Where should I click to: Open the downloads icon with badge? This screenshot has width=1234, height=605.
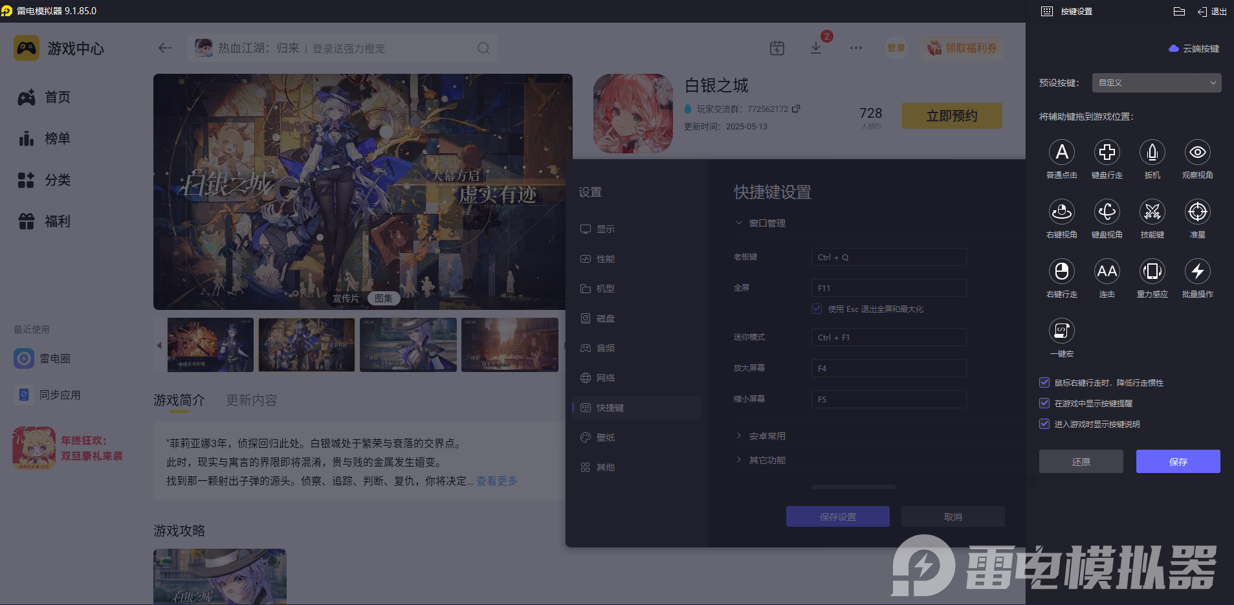tap(817, 47)
